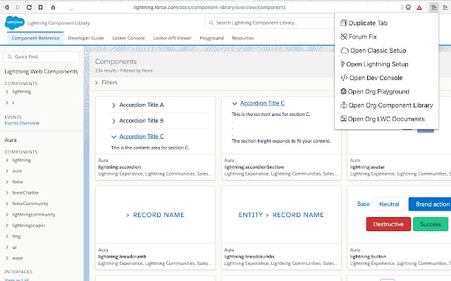Expand lightning under Lightning Web Components
The width and height of the screenshot is (451, 281).
click(7, 92)
